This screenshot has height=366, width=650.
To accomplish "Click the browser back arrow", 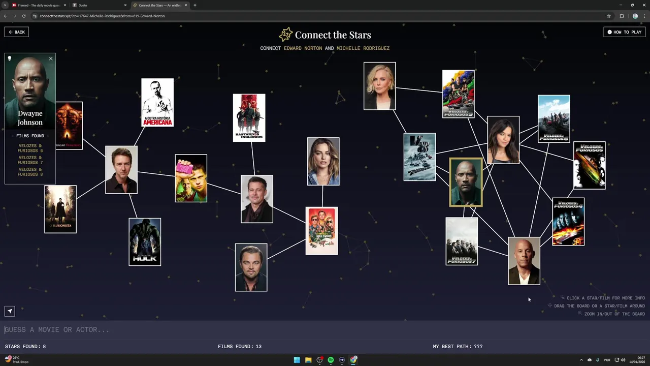I will coord(6,16).
